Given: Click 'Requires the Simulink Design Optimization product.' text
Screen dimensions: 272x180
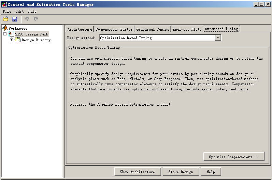Looking at the screenshot, I should point(121,104).
